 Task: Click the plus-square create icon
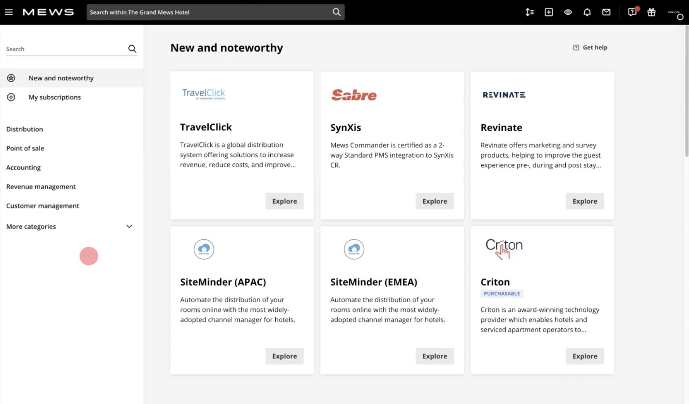[549, 12]
